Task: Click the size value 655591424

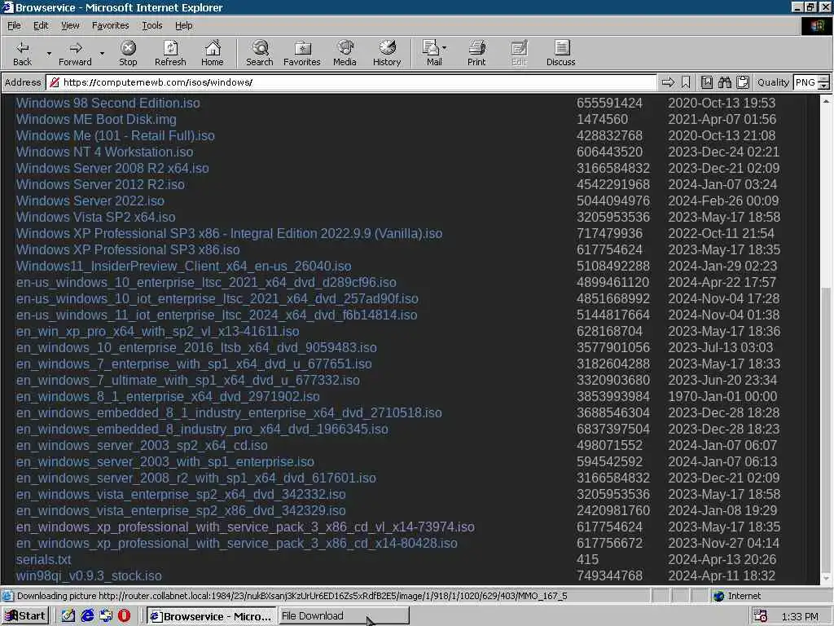Action: point(609,104)
